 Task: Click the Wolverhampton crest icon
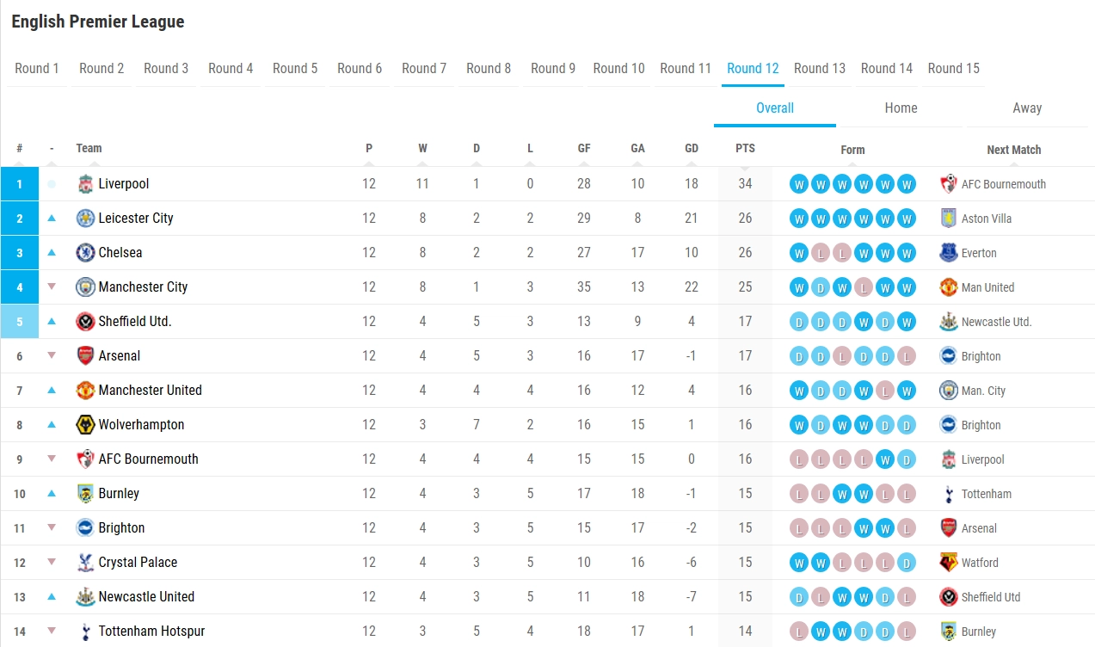[x=85, y=424]
